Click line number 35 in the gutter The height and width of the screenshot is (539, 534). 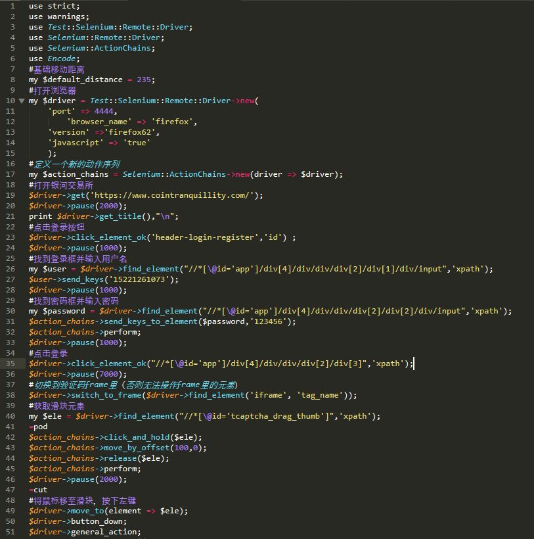(x=11, y=363)
